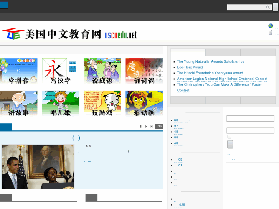279x209 pixels.
Task: Open the list link starting with 60
Action: [182, 120]
